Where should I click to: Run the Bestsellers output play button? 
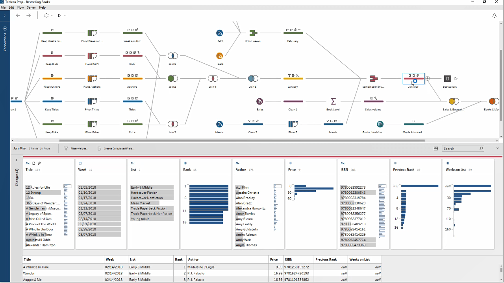[456, 79]
